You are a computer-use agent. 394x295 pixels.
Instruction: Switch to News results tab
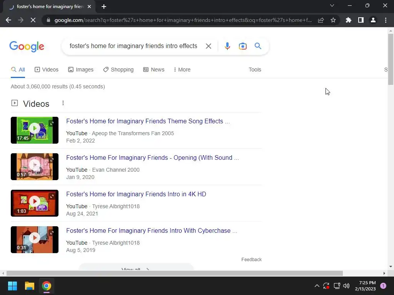coord(154,70)
